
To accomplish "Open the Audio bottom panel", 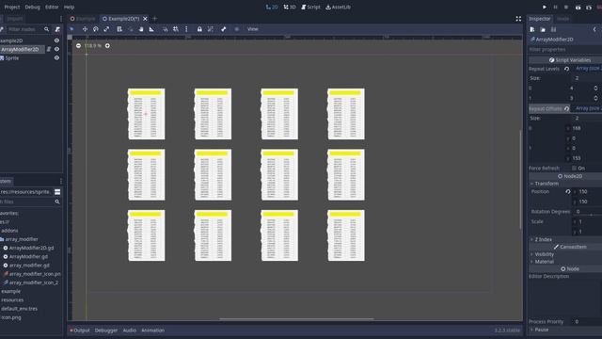I will [130, 331].
